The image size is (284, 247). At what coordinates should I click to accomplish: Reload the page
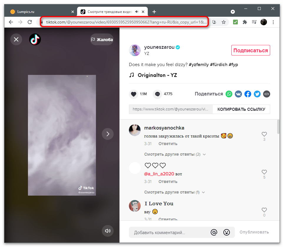(x=30, y=22)
